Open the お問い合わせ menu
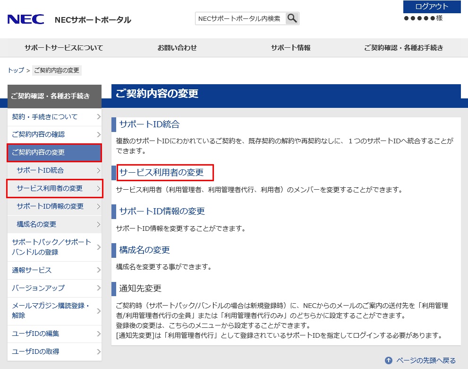 (x=177, y=48)
